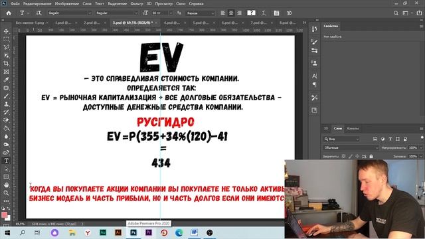Toggle the Character and Paragraph panels button
Viewport: 425px width, 239px height.
(x=276, y=13)
